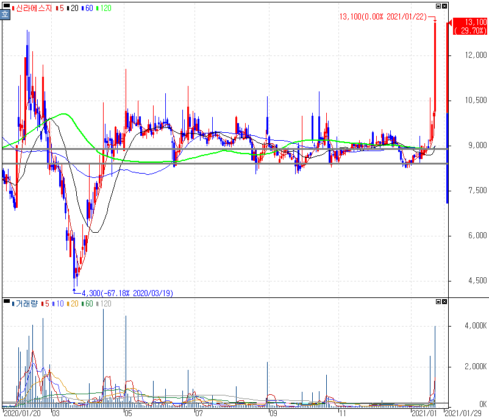Screen dimensions: 489x418
Task: Select the red 5 volume average legend
Action: [x=45, y=303]
